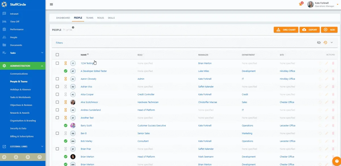Click hourglass status icon for Aaron Clowsely

point(66,79)
